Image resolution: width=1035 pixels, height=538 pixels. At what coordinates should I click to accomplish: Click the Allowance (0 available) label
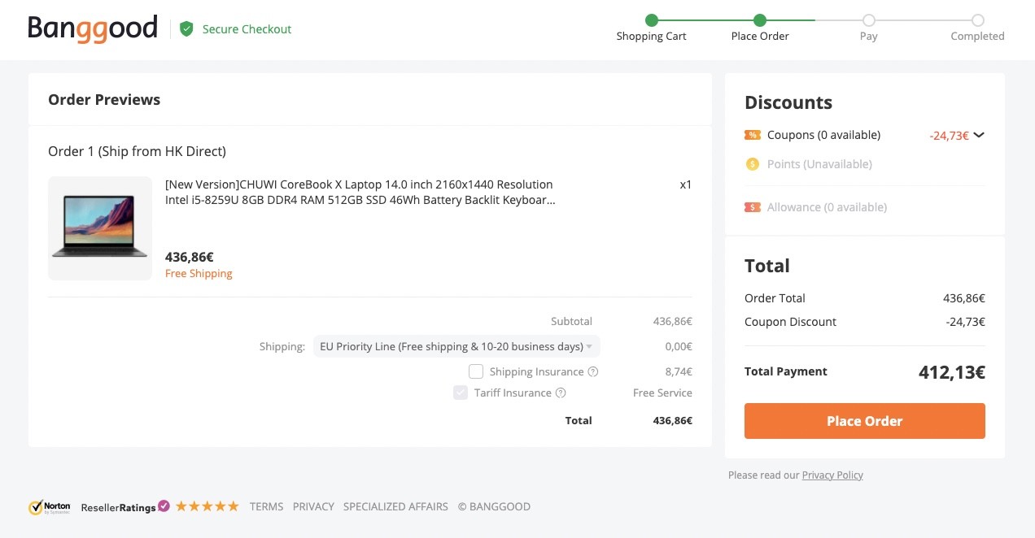[827, 207]
